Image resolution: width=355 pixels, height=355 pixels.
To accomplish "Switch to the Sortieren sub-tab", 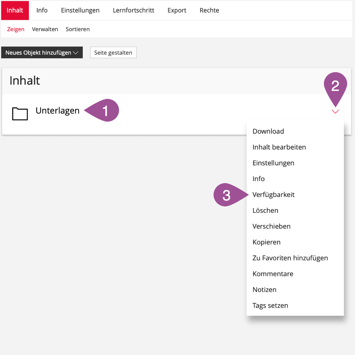I will click(78, 29).
